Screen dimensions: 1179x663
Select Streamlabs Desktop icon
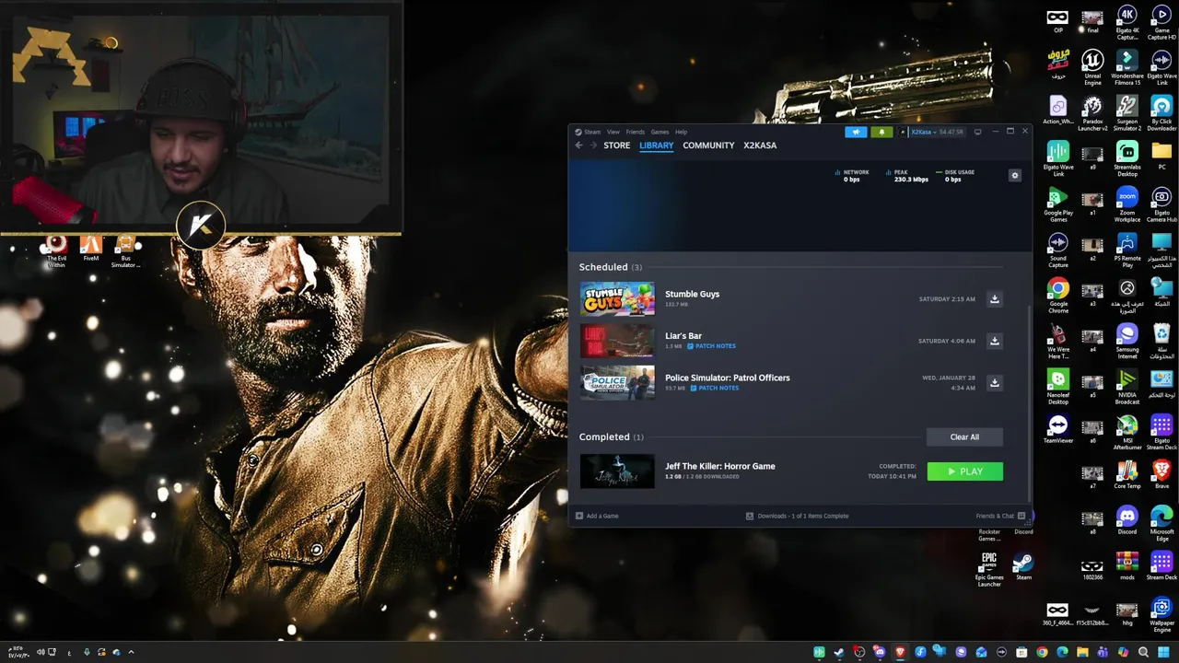1126,159
